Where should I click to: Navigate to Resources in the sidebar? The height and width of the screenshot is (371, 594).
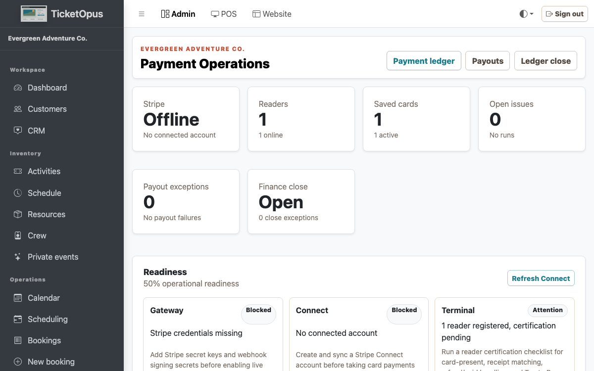(x=62, y=214)
